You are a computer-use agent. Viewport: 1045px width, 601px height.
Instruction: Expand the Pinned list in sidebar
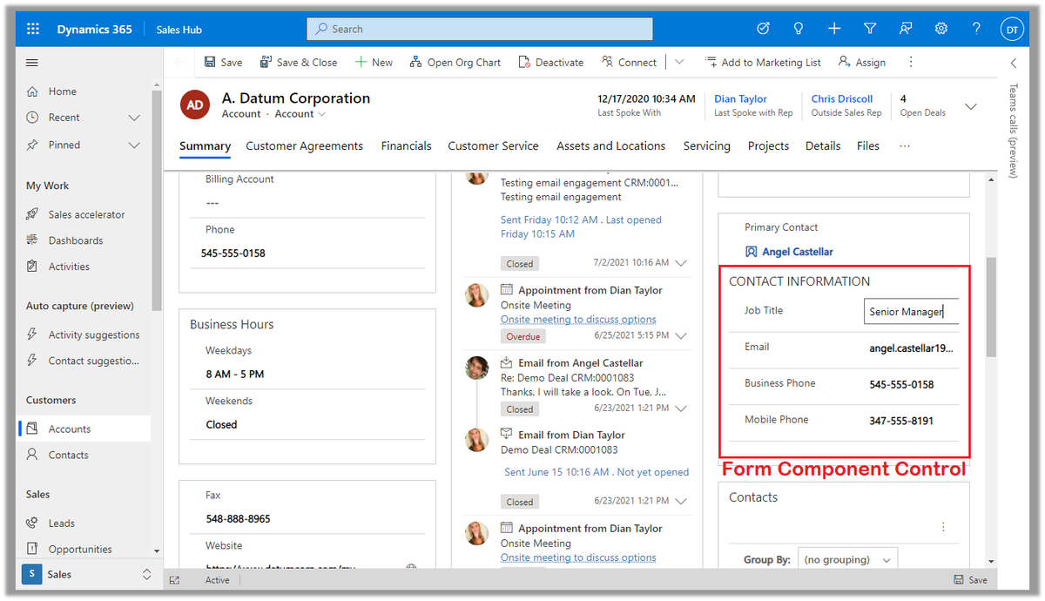click(134, 145)
